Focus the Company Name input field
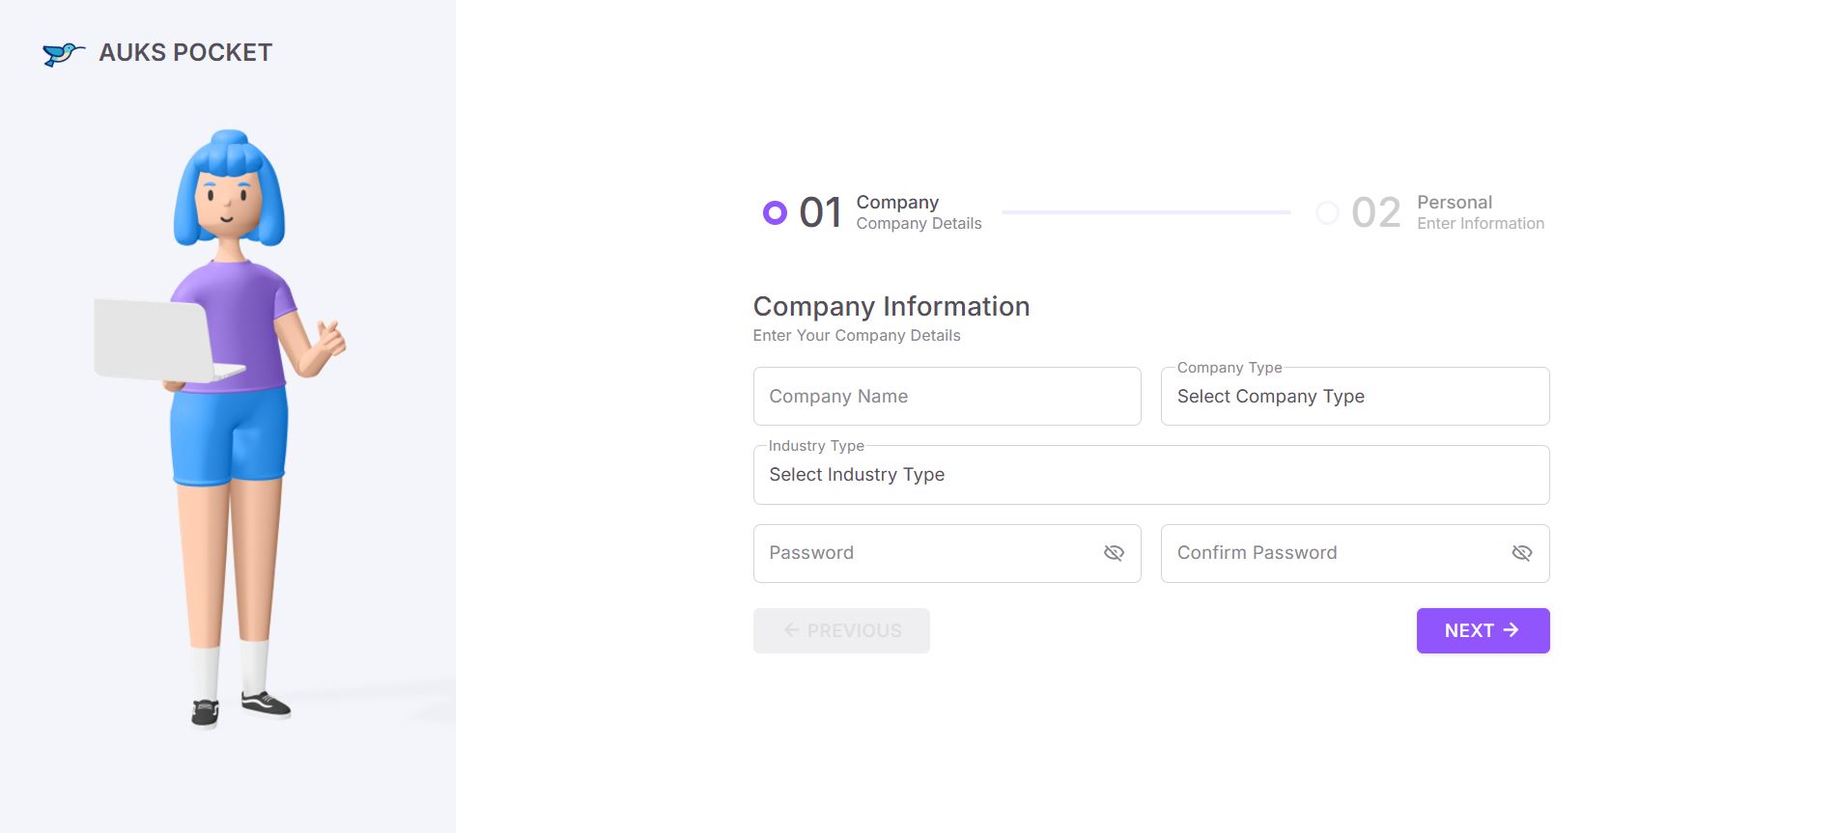Image resolution: width=1838 pixels, height=833 pixels. (947, 397)
